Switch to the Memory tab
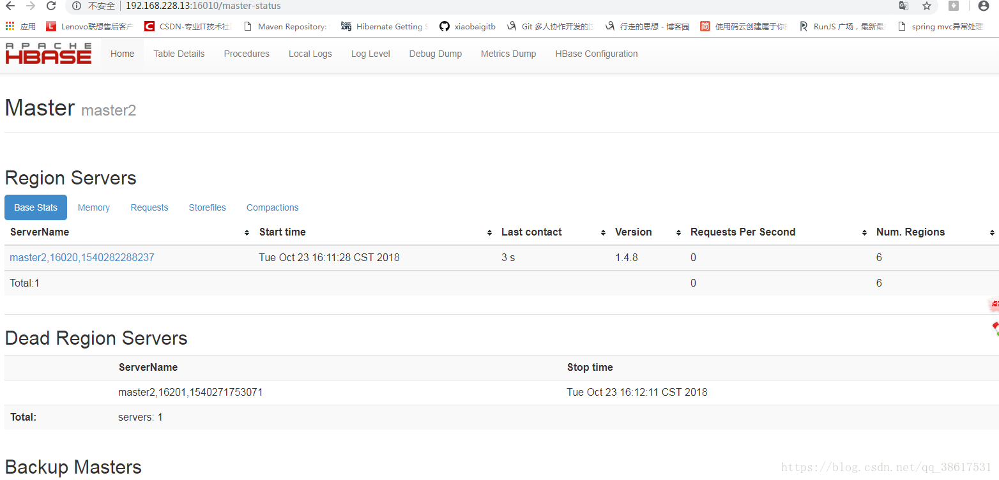Screen dimensions: 999x480 tap(94, 207)
